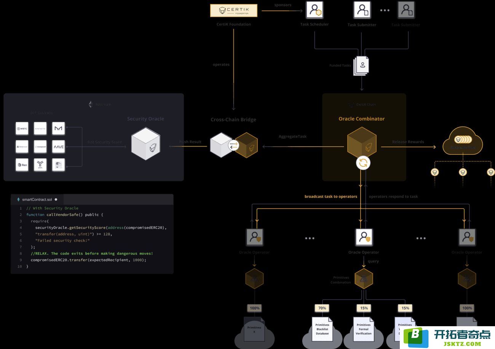Click the white highlighted Task Submitter icon
495x349 pixels.
362,10
